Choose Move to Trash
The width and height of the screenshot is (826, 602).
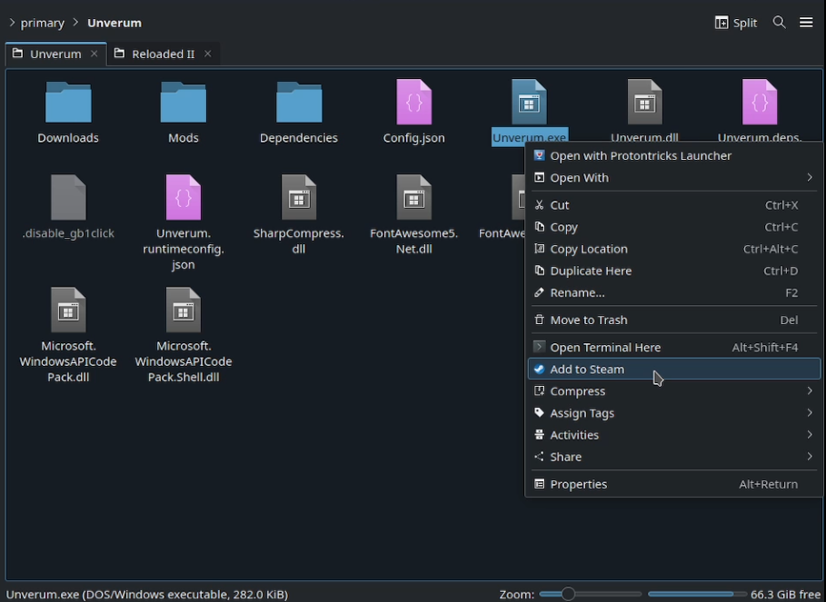[x=674, y=320]
